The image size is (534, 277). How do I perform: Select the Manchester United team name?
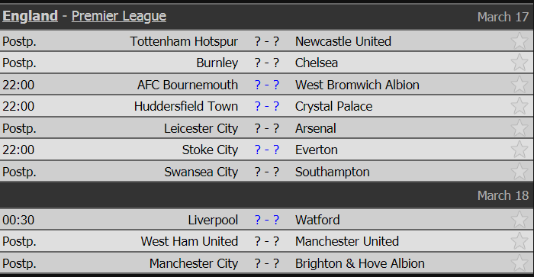346,241
